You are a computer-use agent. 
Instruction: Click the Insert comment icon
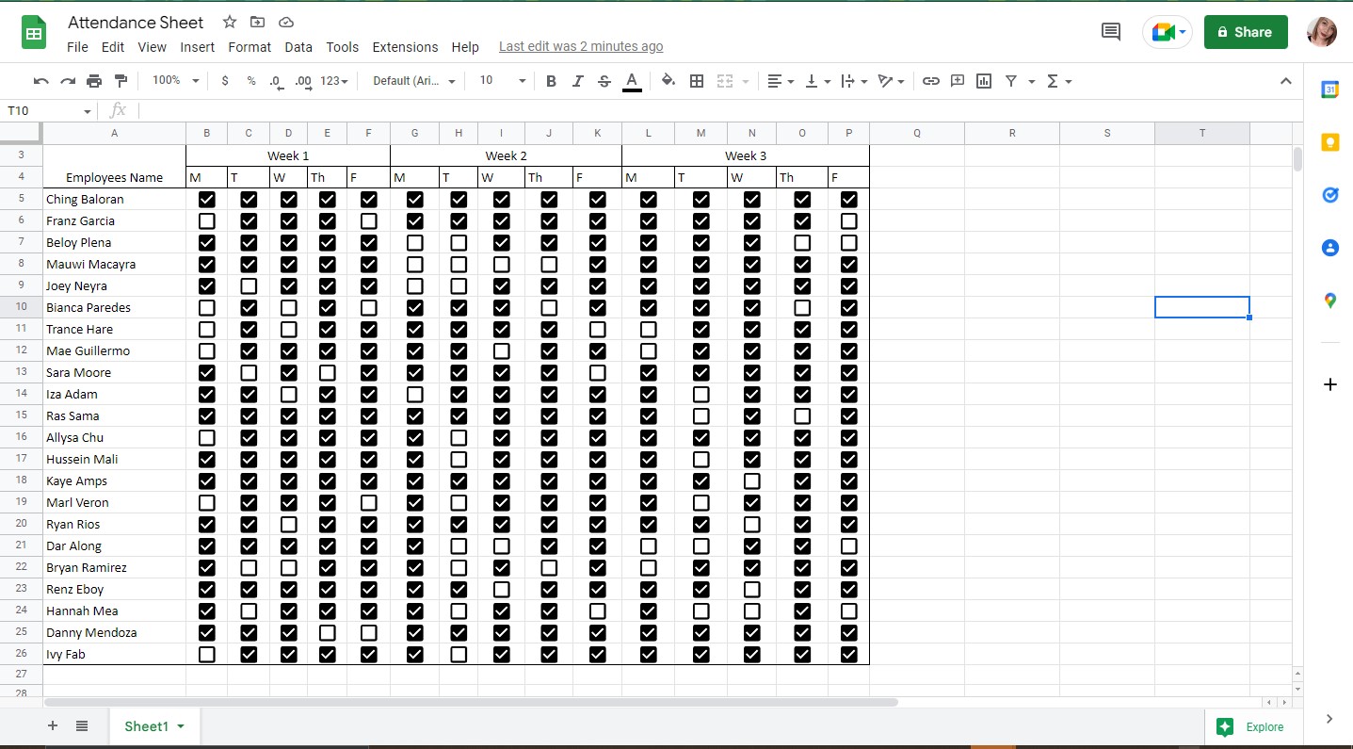click(x=958, y=81)
